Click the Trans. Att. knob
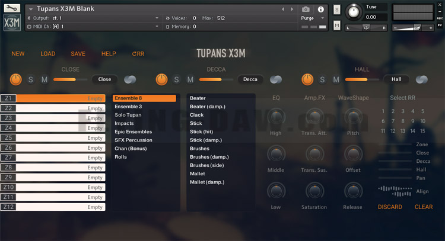Viewport: 445px width, 241px height. pos(314,117)
